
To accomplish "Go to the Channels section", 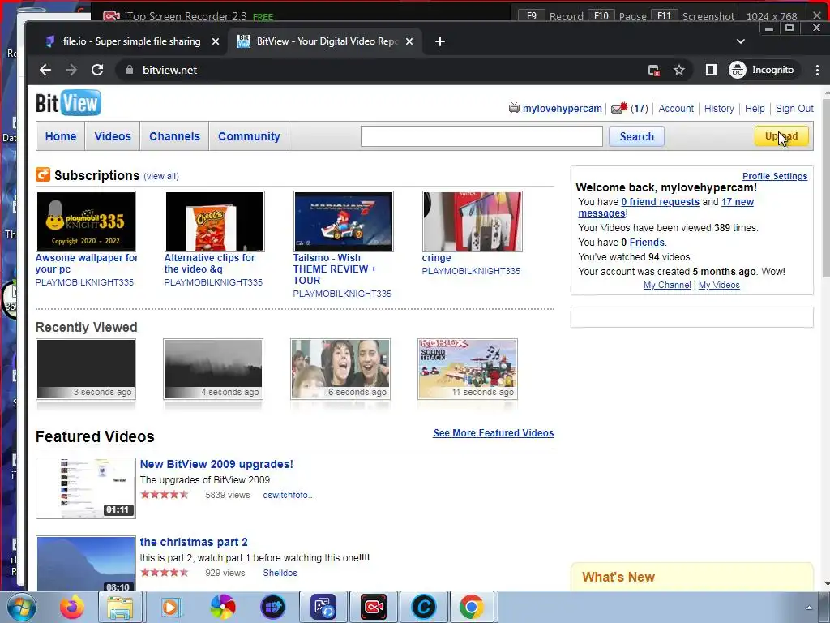I will tap(175, 136).
